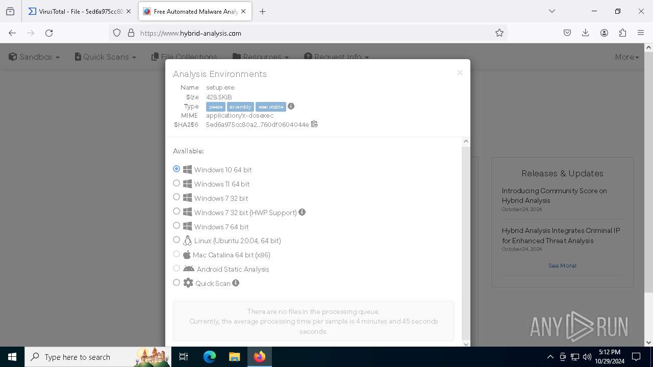Expand the Request Info dropdown
This screenshot has height=367, width=653.
[336, 57]
